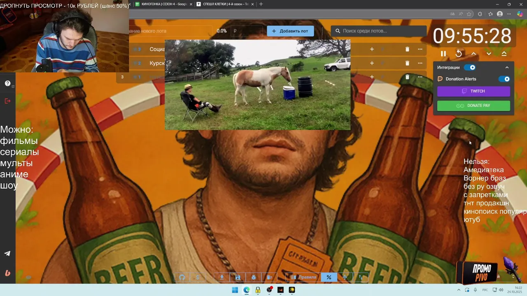The image size is (527, 296).
Task: Switch to the СПЕШЛ КЛЕТКИ 4-й сезон tab
Action: 226,4
